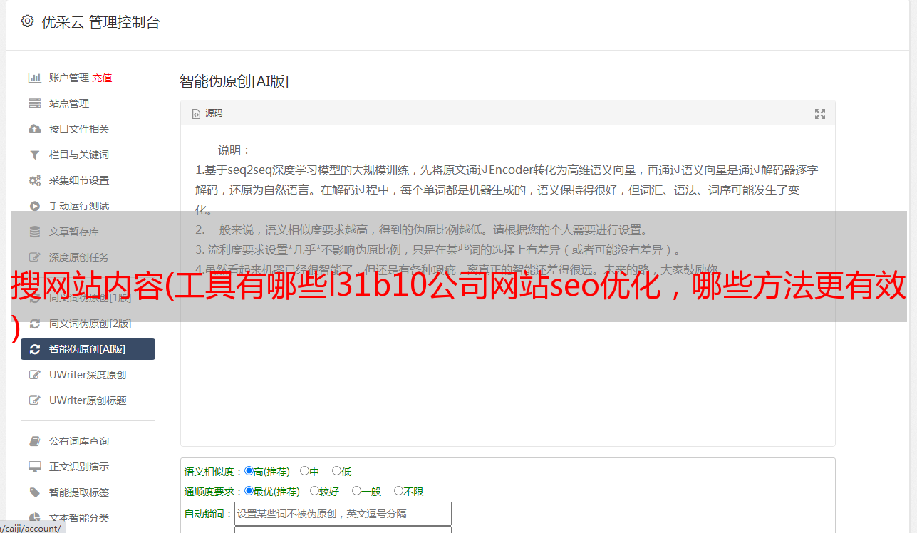Focus the 自动锁词 input field
917x533 pixels.
pyautogui.click(x=343, y=514)
